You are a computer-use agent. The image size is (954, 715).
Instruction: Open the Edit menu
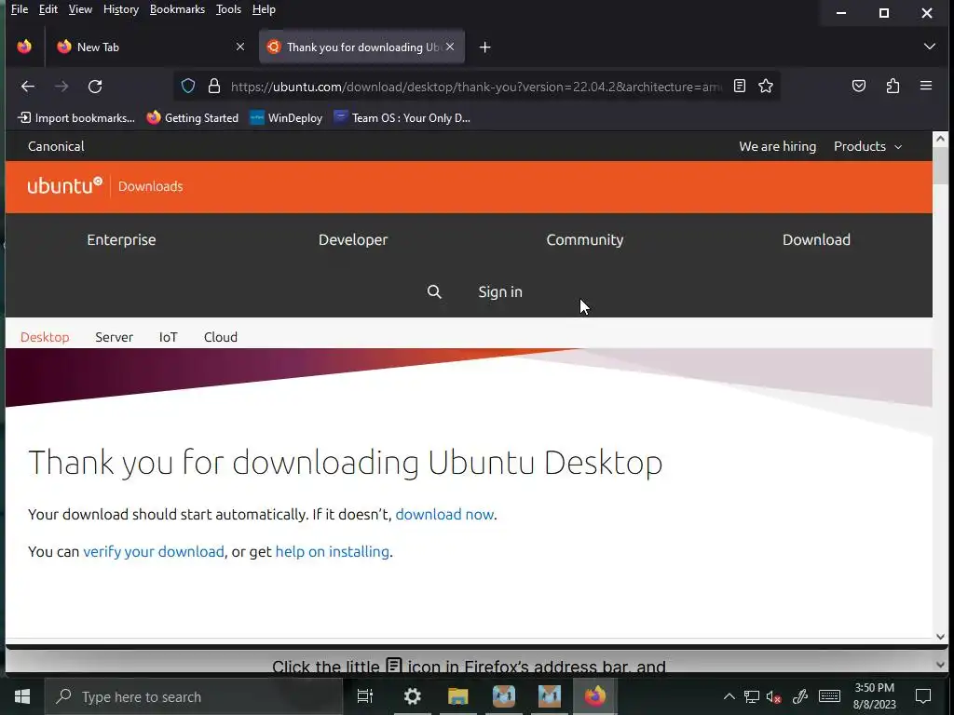coord(48,9)
